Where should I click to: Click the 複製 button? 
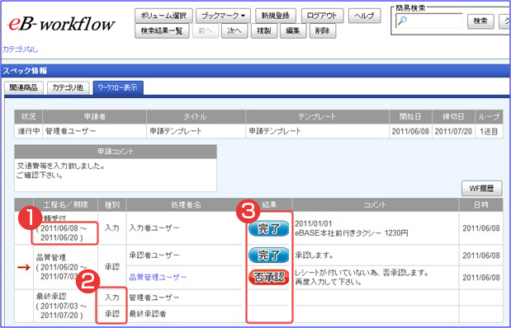[x=264, y=31]
